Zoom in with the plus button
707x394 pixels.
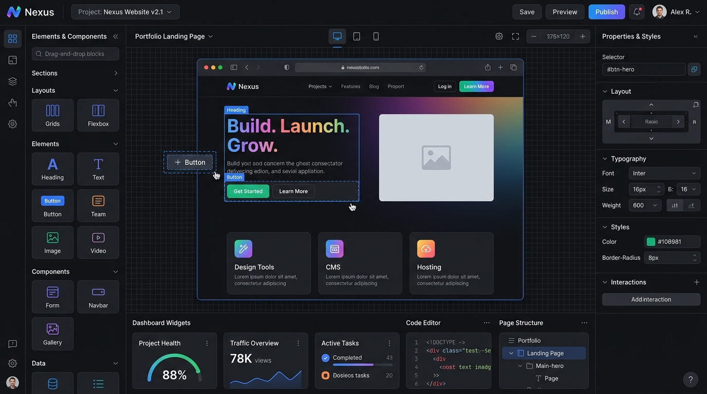click(x=583, y=36)
